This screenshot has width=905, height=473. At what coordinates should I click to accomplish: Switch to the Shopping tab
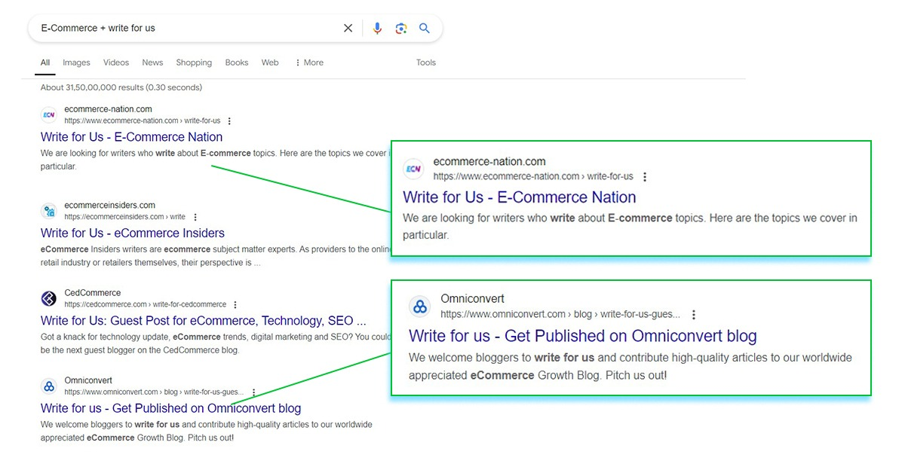point(194,63)
